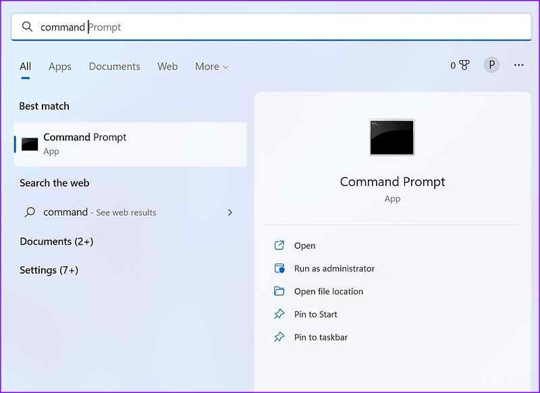The width and height of the screenshot is (540, 393).
Task: Click the Open launch icon
Action: (x=279, y=245)
